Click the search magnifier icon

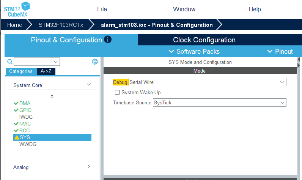(x=10, y=62)
